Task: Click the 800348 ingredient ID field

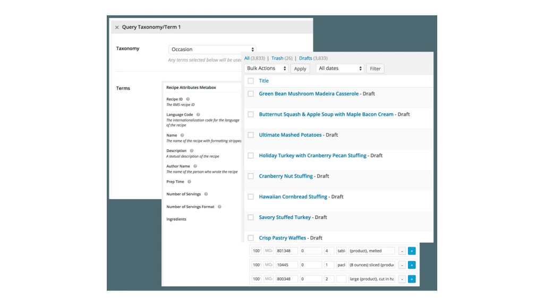Action: pos(286,279)
